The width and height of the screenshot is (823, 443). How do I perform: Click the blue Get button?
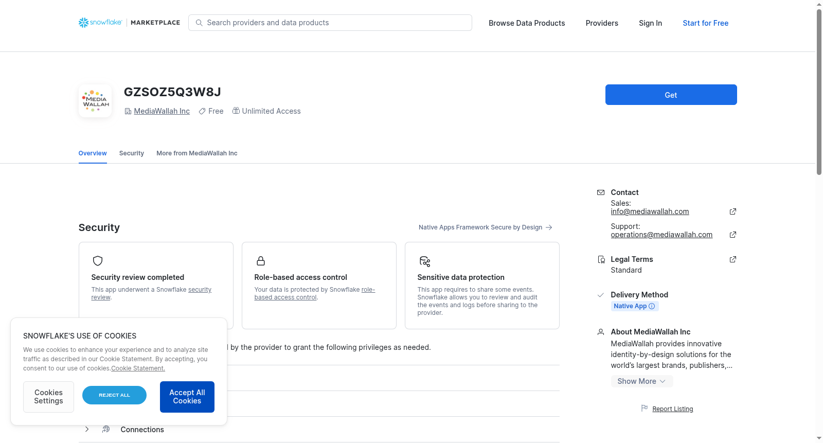671,95
